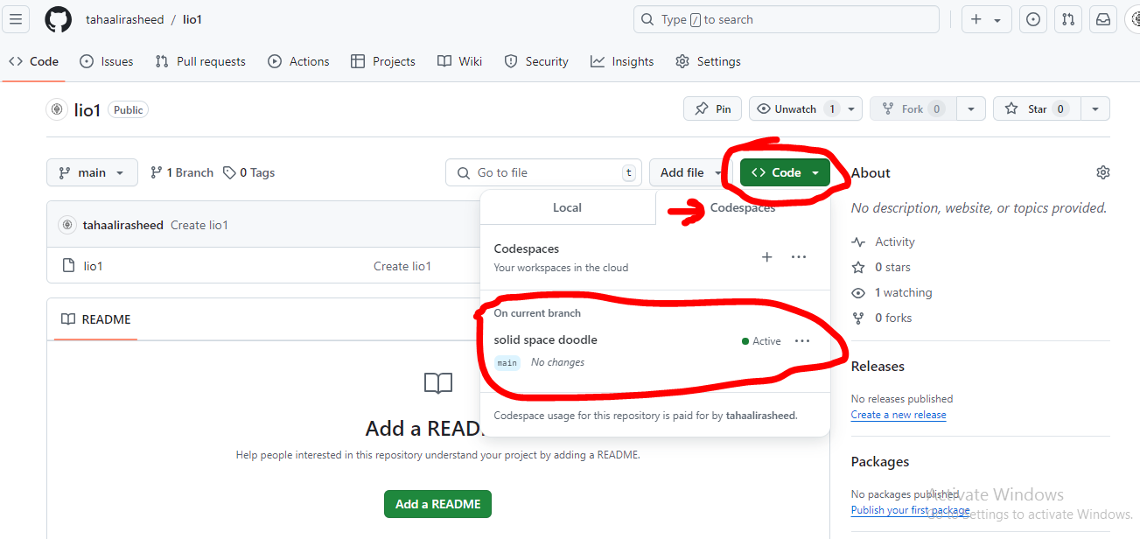Open the repository Settings tab
This screenshot has height=539, width=1140.
pos(709,61)
